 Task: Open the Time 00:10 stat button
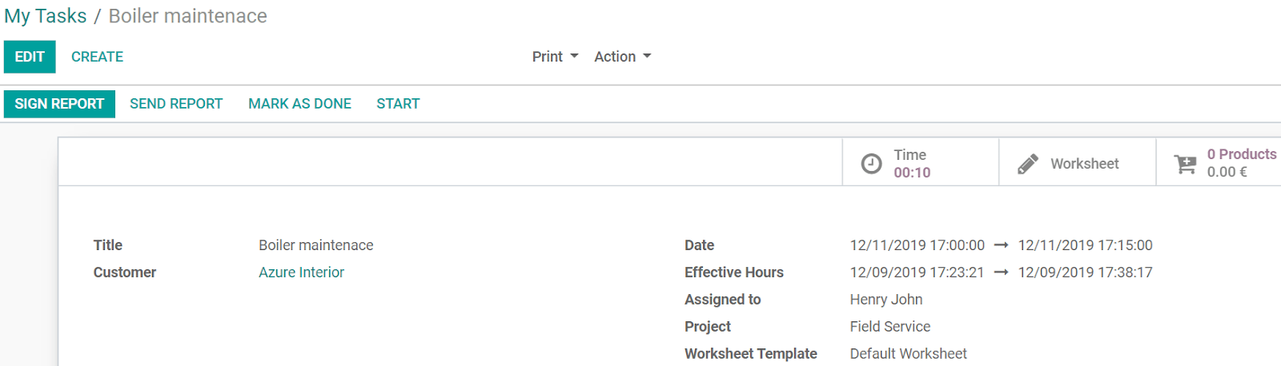point(921,162)
